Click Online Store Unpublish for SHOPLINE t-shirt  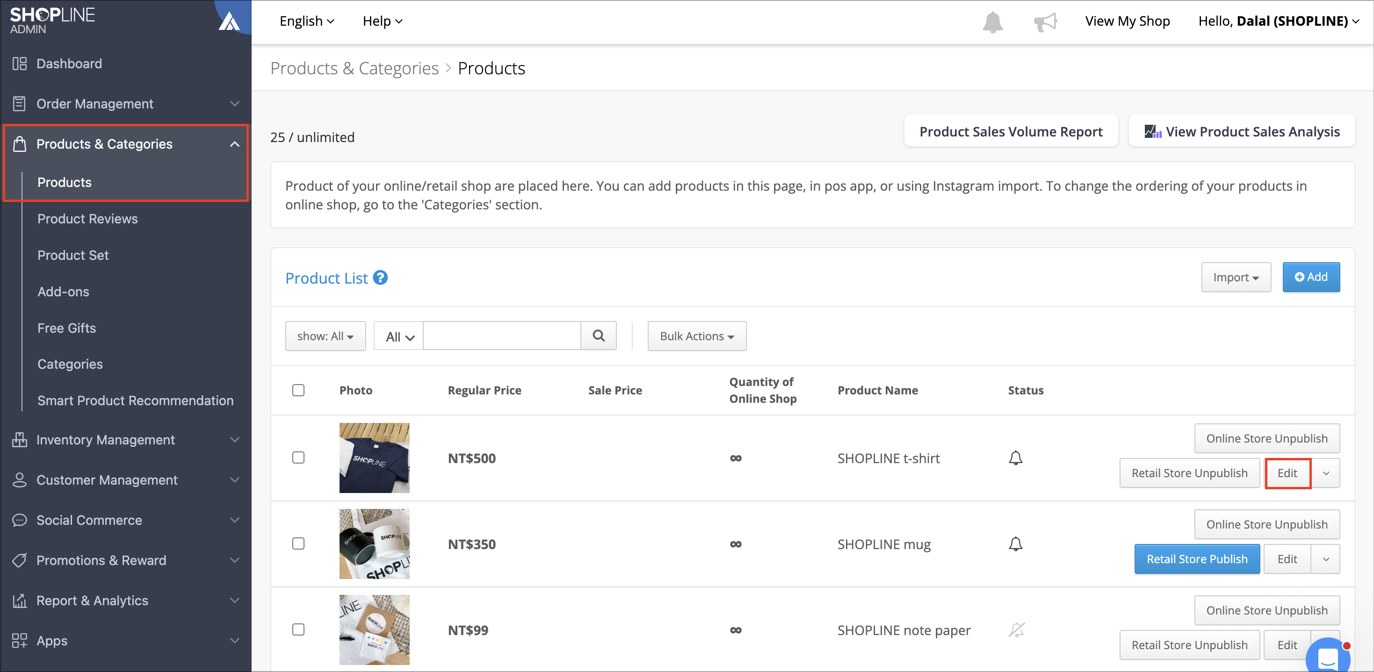point(1267,439)
